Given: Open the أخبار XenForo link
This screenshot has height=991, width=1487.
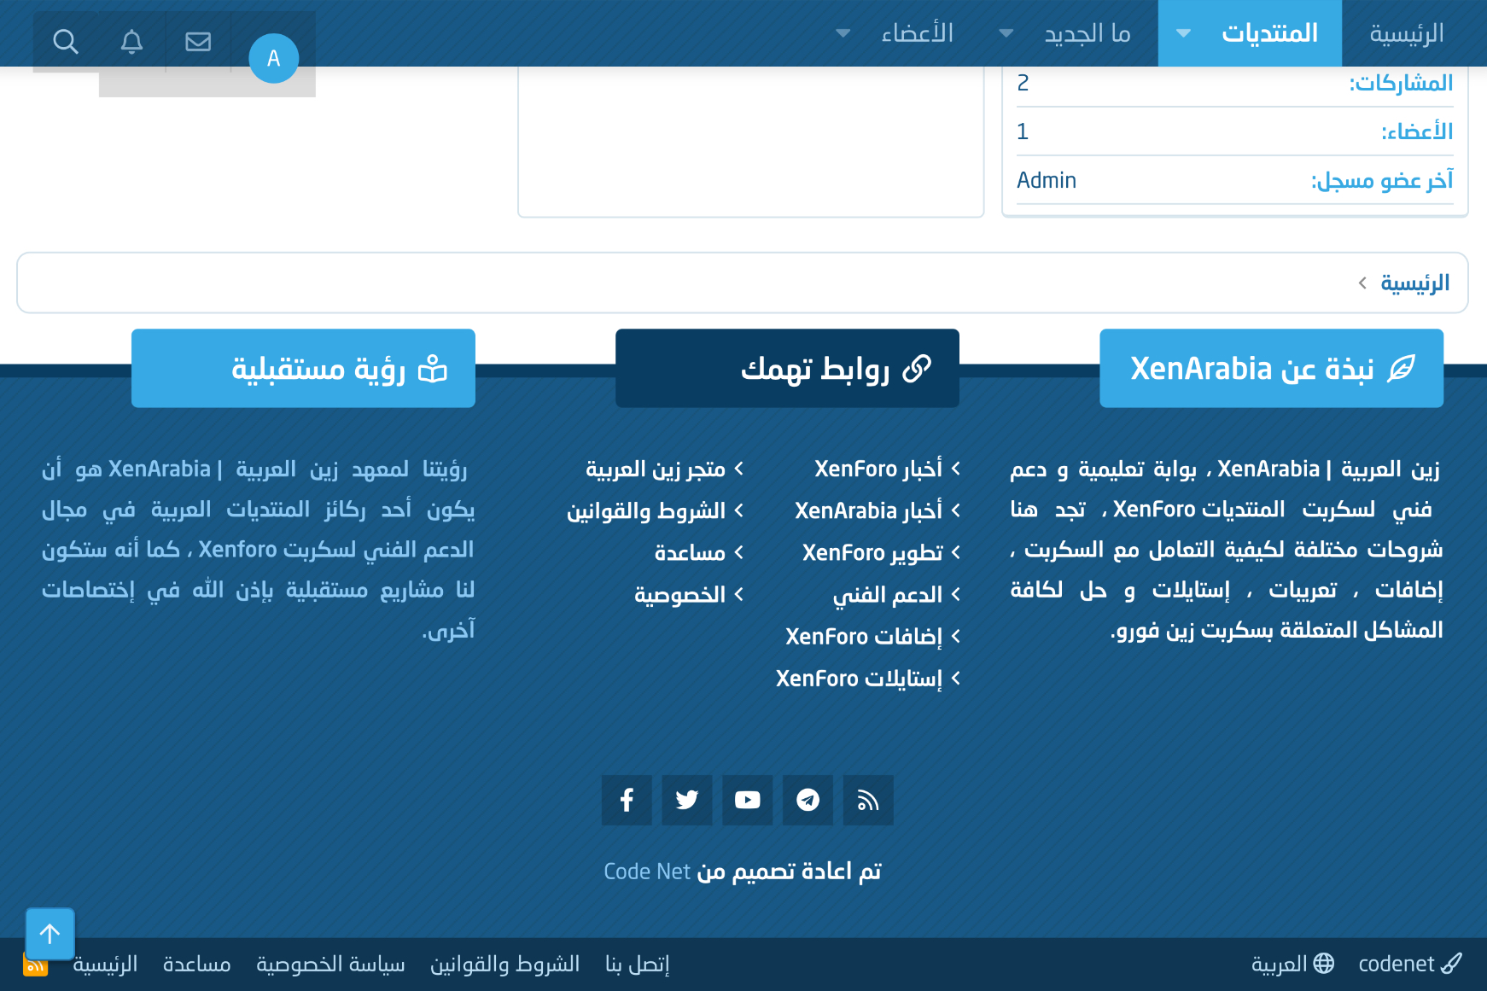Looking at the screenshot, I should point(878,469).
